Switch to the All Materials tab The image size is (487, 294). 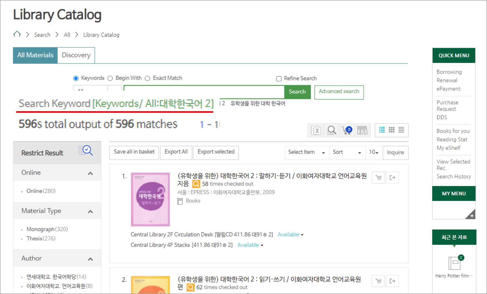pos(35,55)
